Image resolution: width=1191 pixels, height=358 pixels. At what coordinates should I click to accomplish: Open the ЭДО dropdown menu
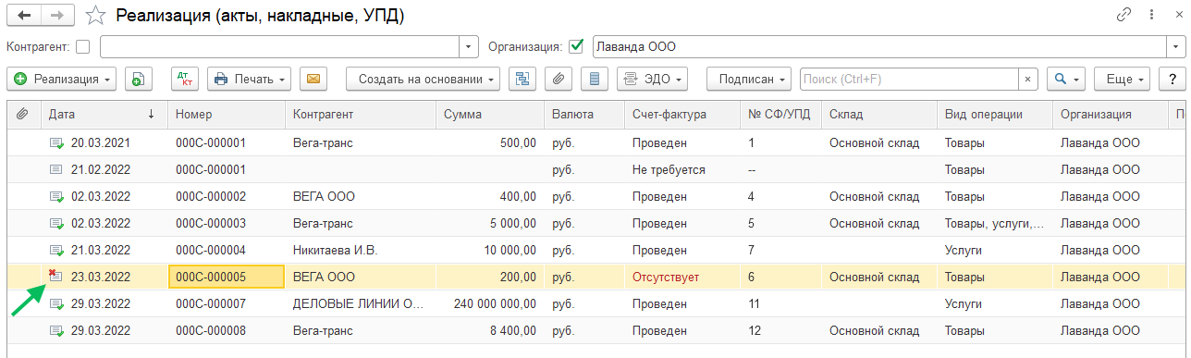click(x=652, y=80)
